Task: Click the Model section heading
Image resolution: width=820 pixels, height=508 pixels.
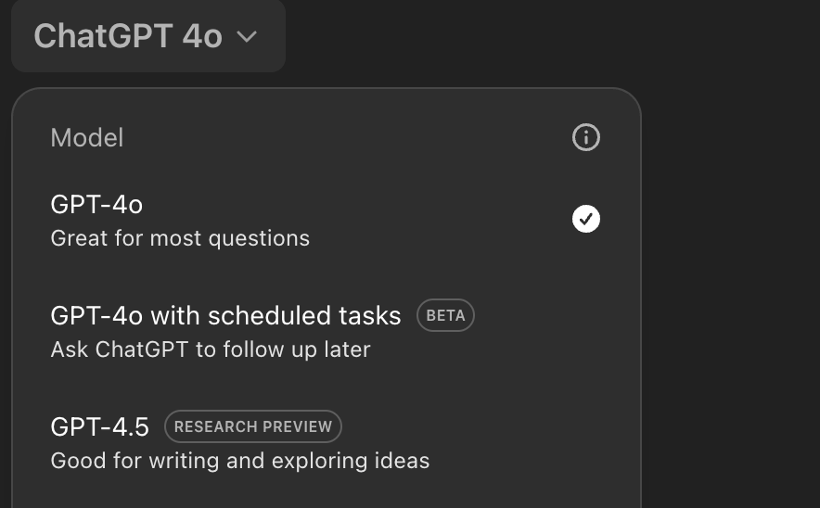Action: point(87,138)
